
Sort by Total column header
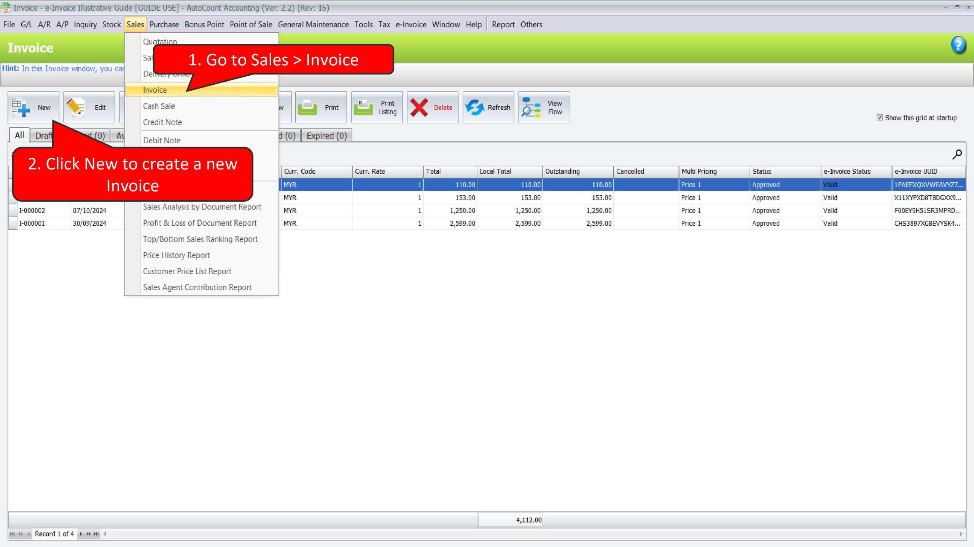tap(450, 171)
